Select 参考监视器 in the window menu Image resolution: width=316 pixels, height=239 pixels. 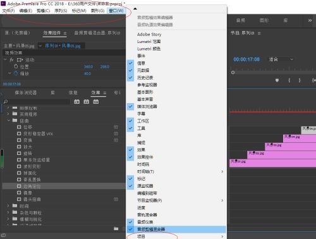tap(176, 85)
